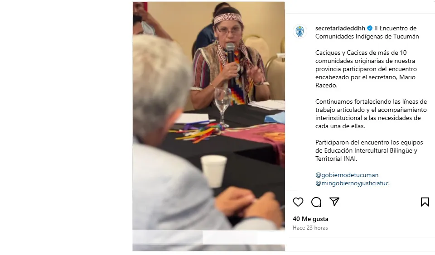Screen dimensions: 435x255
Task: Select the caption title II Encuentro de Comunidades
Action: point(367,33)
